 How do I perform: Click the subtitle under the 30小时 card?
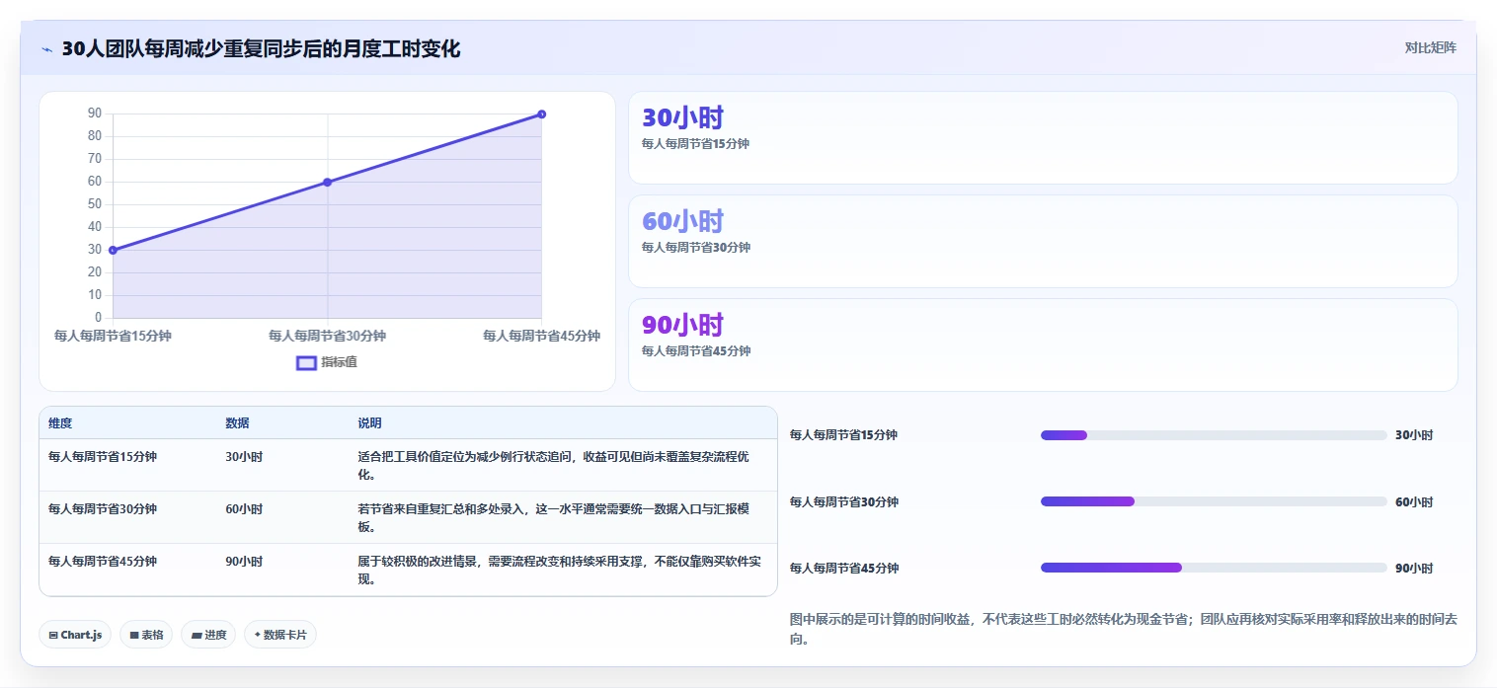tap(695, 144)
